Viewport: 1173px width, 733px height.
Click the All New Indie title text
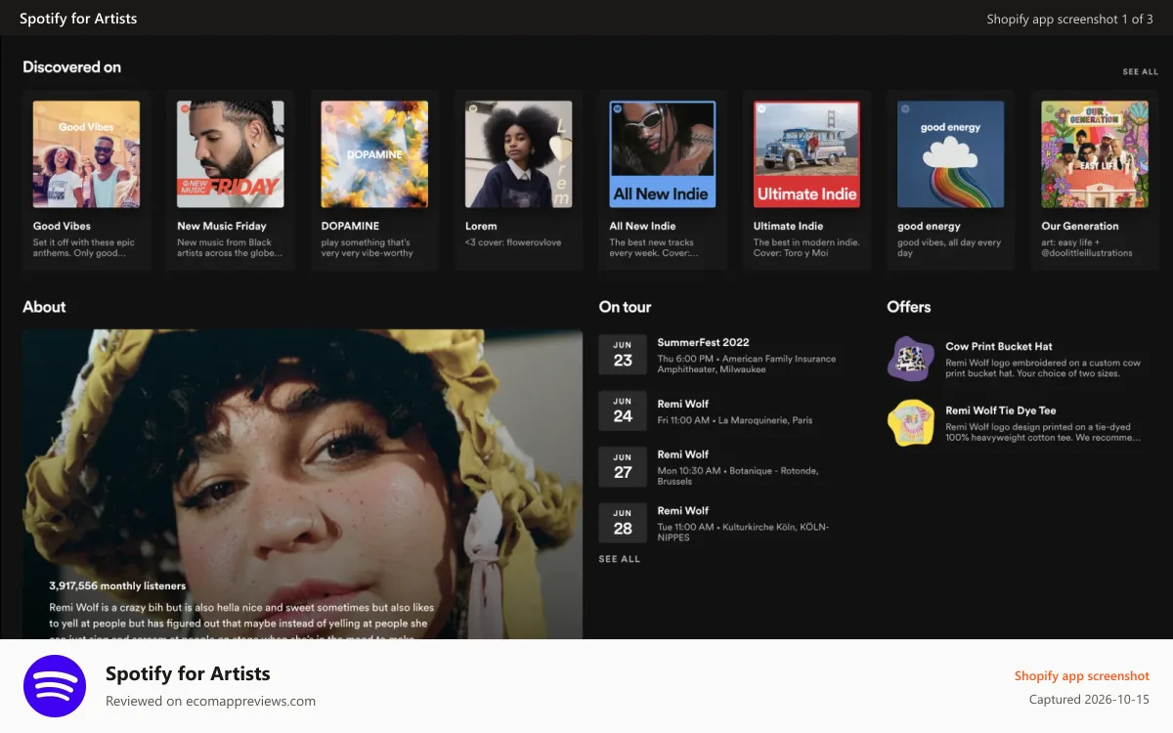pos(642,226)
